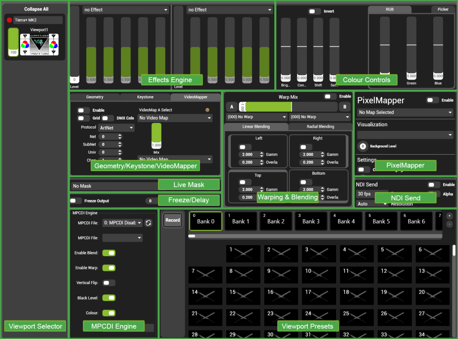Toggle the Invert switch in Colour Controls
The height and width of the screenshot is (339, 458).
point(314,11)
